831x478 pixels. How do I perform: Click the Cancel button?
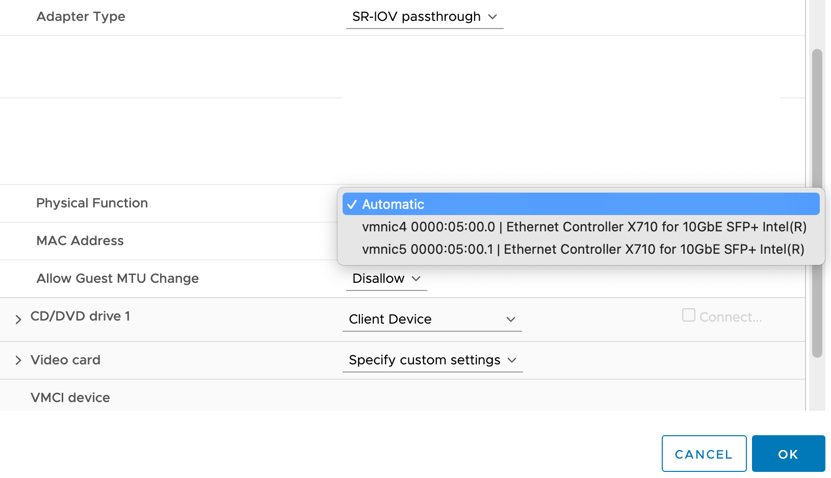coord(704,454)
